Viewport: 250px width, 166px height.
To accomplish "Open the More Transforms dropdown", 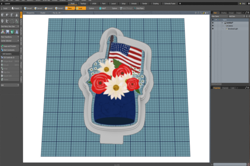I will 10,37.
